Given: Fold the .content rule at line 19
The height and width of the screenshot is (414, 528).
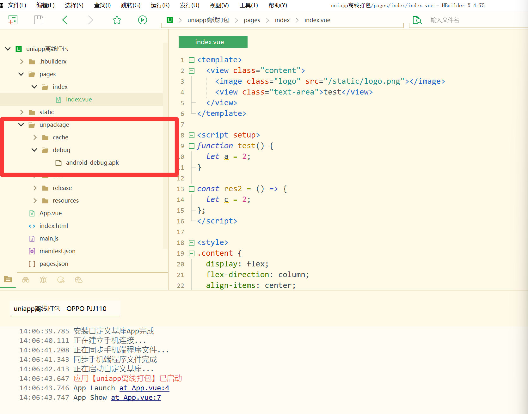Looking at the screenshot, I should coord(192,253).
